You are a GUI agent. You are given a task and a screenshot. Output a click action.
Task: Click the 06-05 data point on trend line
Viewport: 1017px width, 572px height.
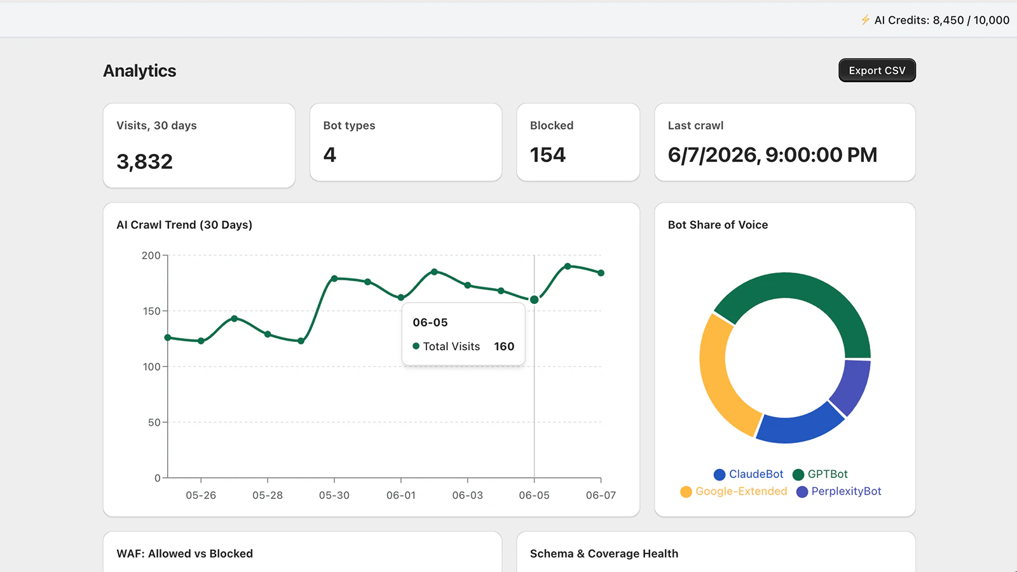tap(534, 299)
